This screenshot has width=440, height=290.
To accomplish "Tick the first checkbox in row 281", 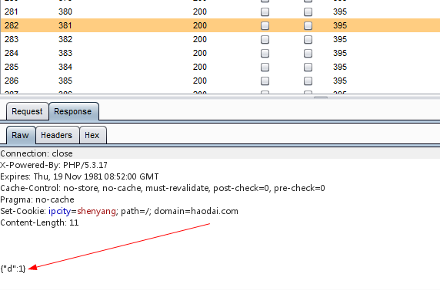I will click(x=265, y=12).
